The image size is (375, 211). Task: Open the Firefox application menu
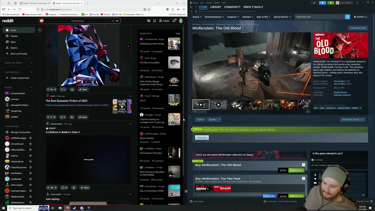(x=184, y=9)
